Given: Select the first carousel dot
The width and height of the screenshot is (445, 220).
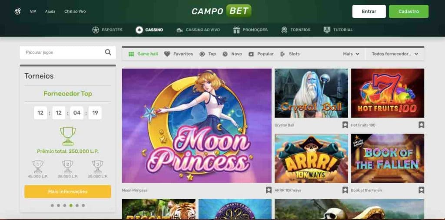Looking at the screenshot, I should [x=52, y=205].
